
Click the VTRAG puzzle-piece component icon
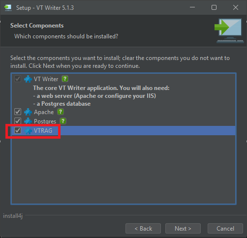(x=28, y=131)
